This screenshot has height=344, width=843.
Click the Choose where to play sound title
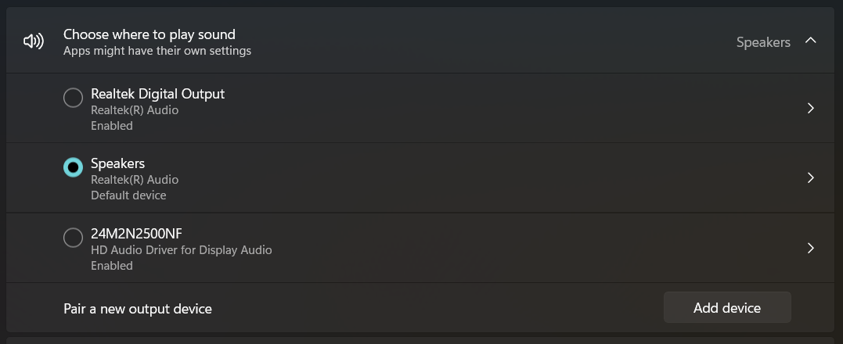pos(150,34)
